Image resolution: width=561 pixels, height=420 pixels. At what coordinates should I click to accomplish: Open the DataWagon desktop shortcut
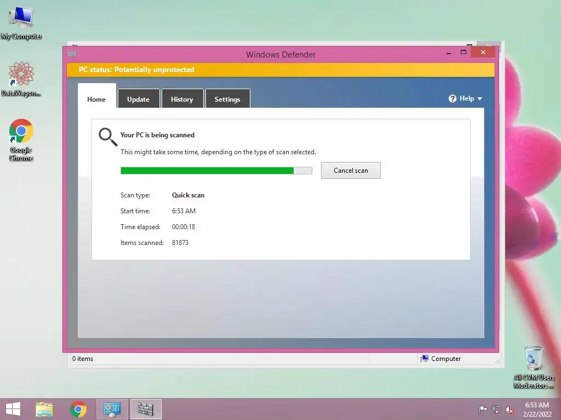click(x=21, y=79)
